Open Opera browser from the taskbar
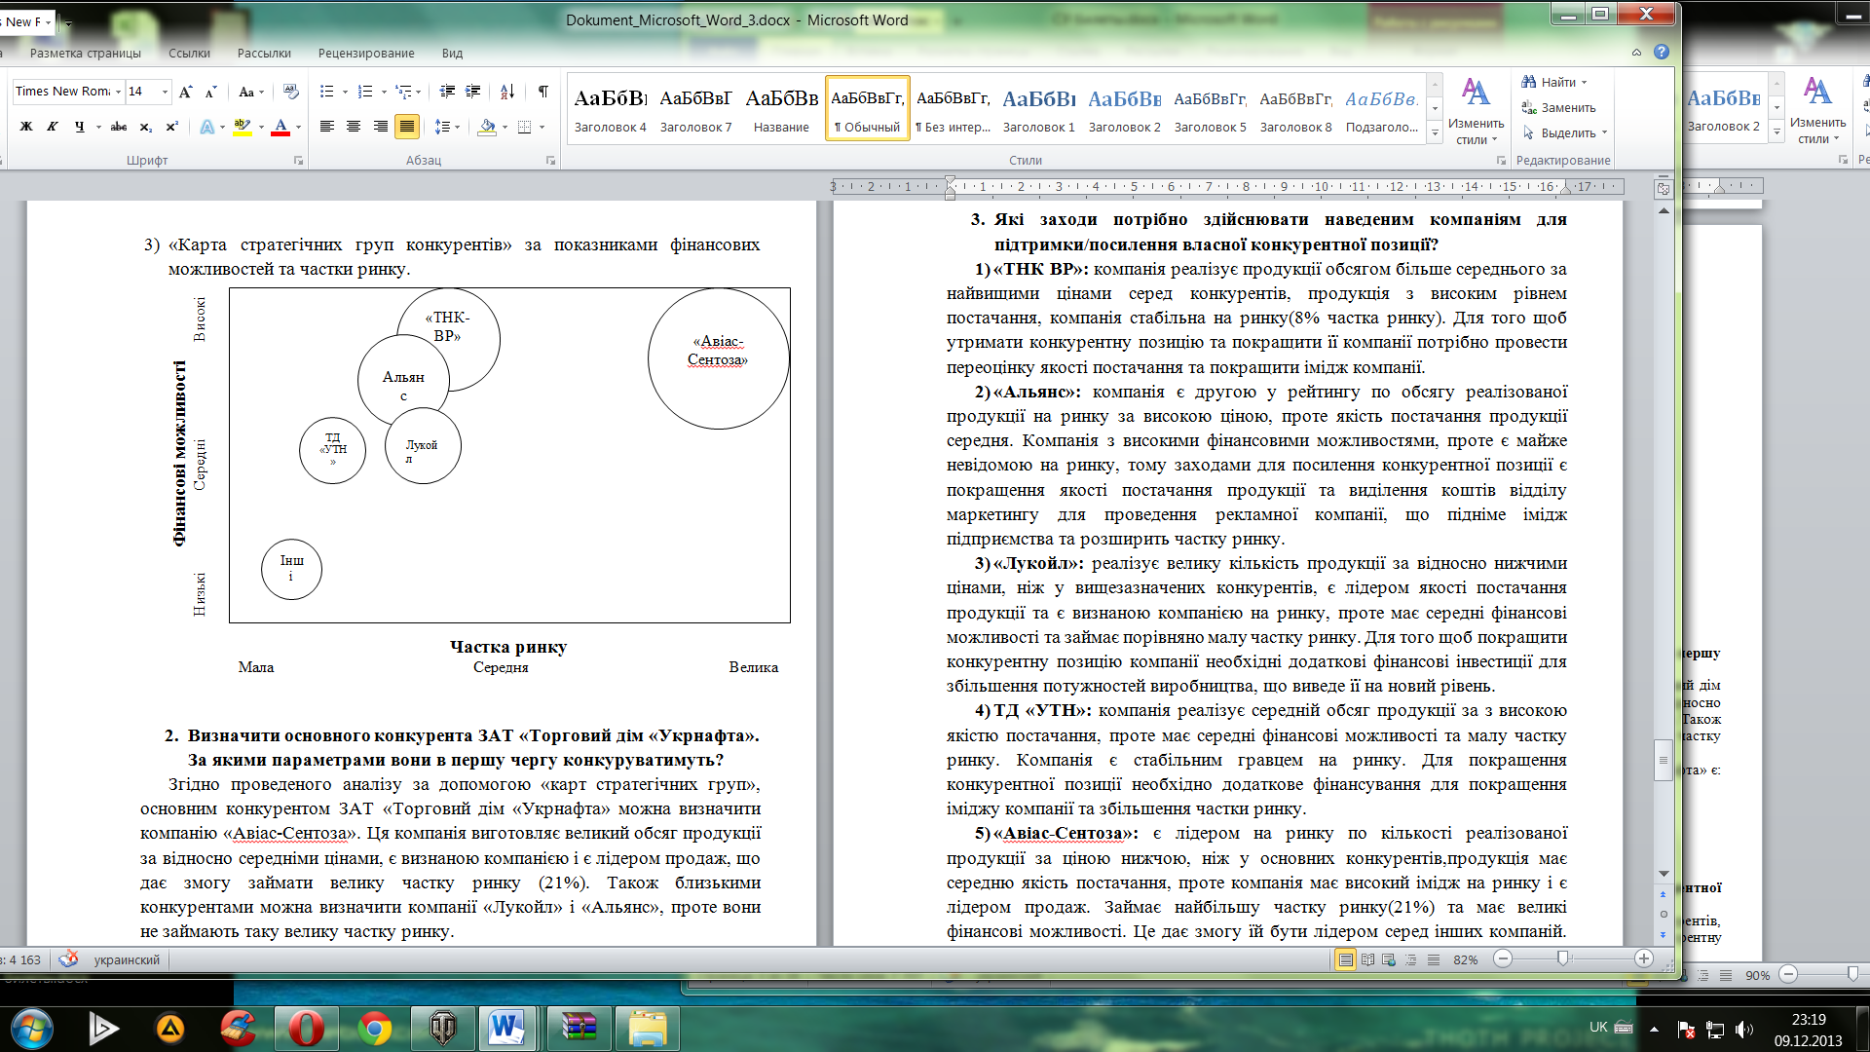This screenshot has width=1870, height=1052. click(306, 1028)
